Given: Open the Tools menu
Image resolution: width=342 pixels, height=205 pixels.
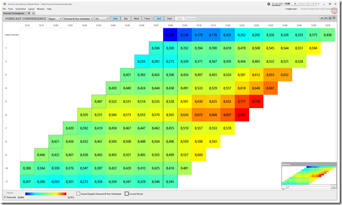Looking at the screenshot, I should (x=10, y=9).
